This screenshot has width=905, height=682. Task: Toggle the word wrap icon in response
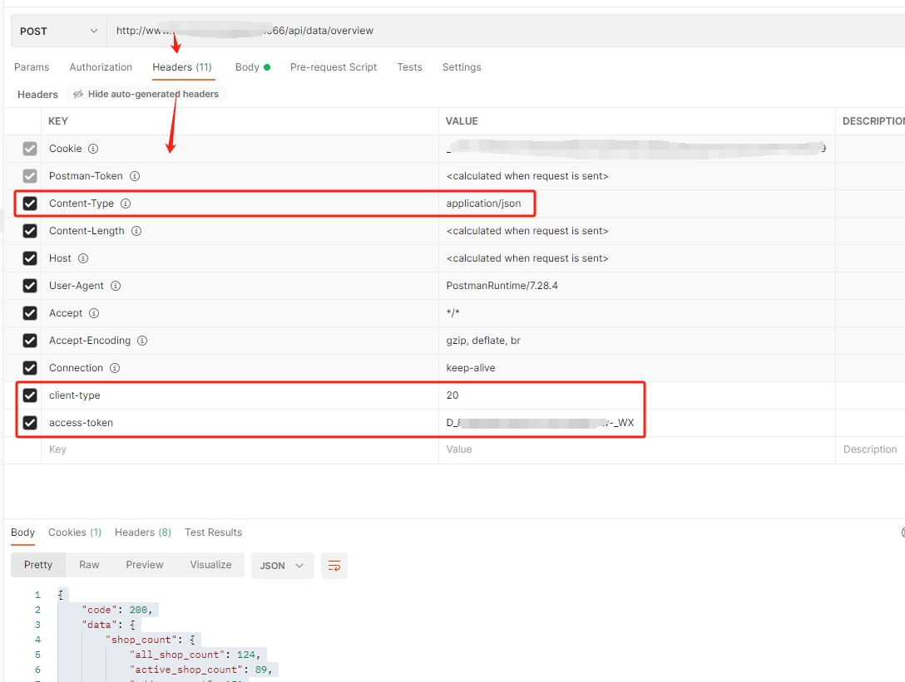click(334, 566)
